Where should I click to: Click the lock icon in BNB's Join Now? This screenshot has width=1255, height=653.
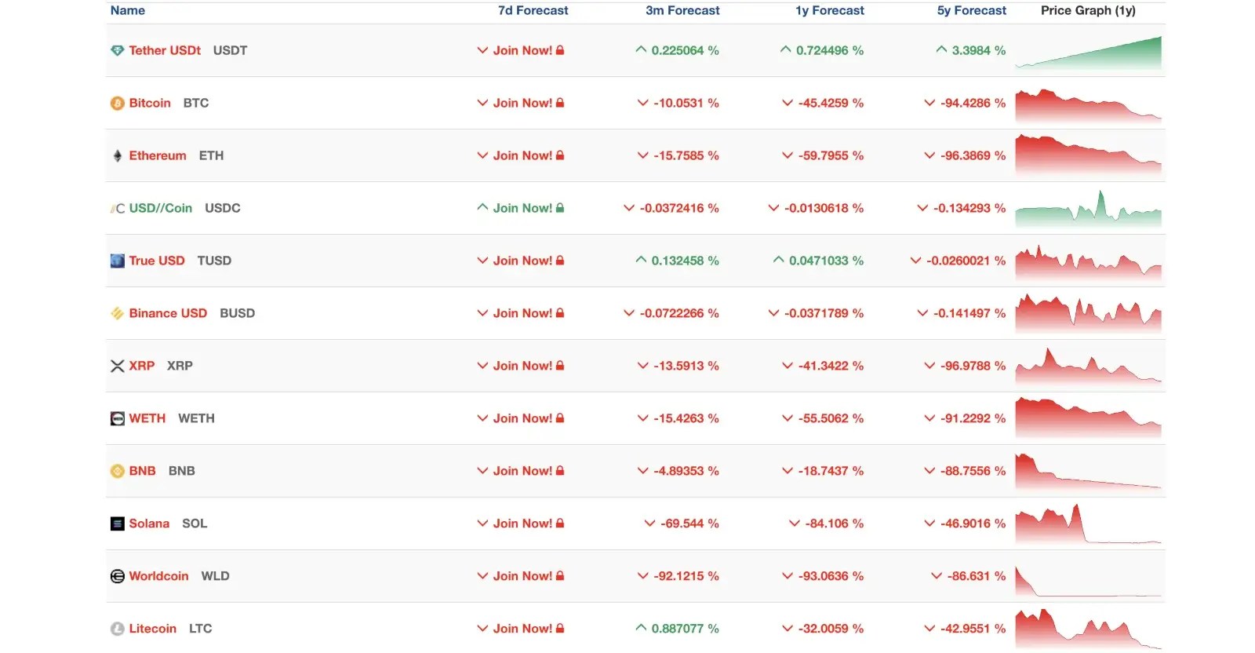tap(560, 471)
